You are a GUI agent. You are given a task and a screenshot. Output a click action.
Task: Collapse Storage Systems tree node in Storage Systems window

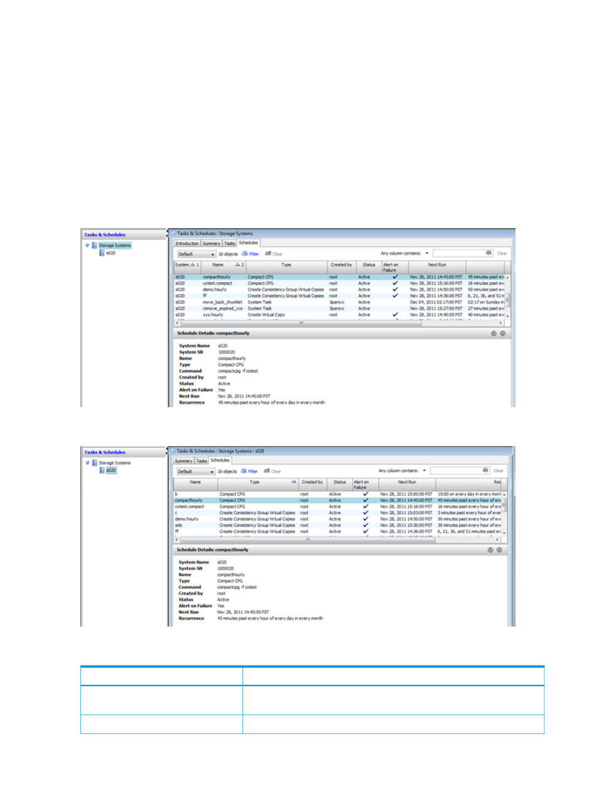[87, 246]
